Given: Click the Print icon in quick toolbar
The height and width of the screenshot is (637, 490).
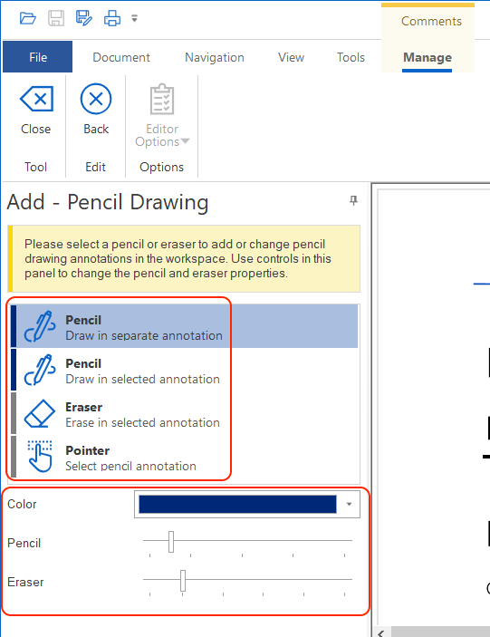Looking at the screenshot, I should coord(112,19).
